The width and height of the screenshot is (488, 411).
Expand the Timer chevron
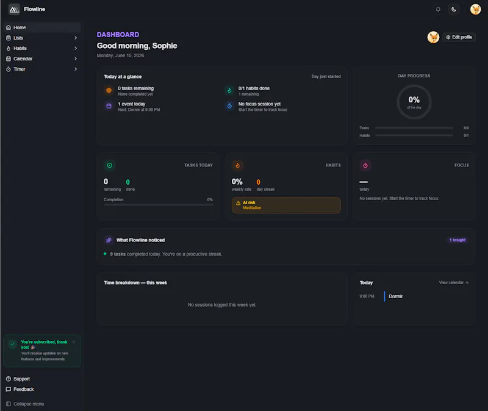click(x=75, y=69)
